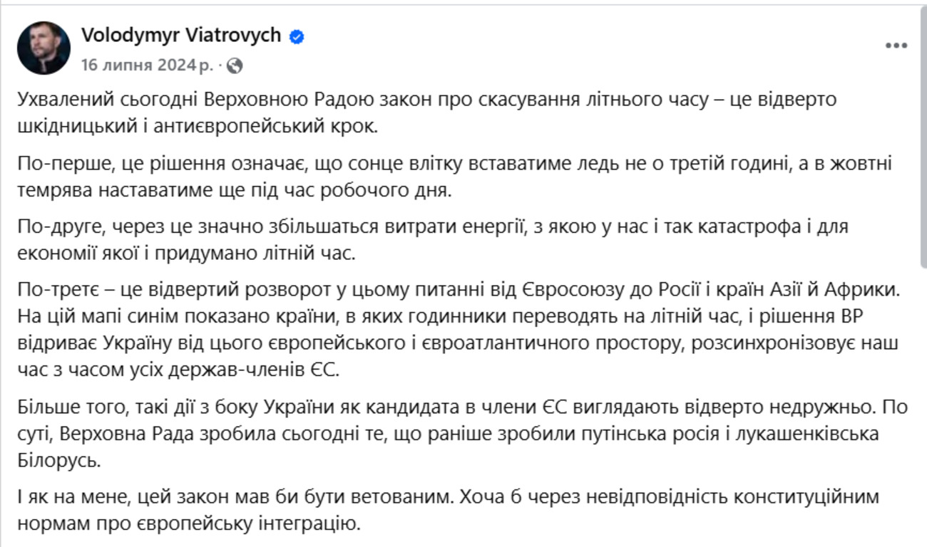Click the vertical scrollbar at right edge

924,142
